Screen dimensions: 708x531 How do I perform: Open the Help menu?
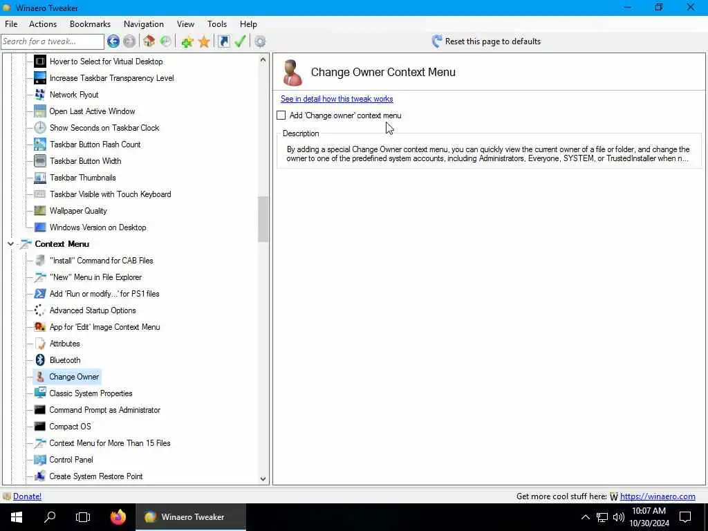coord(248,24)
